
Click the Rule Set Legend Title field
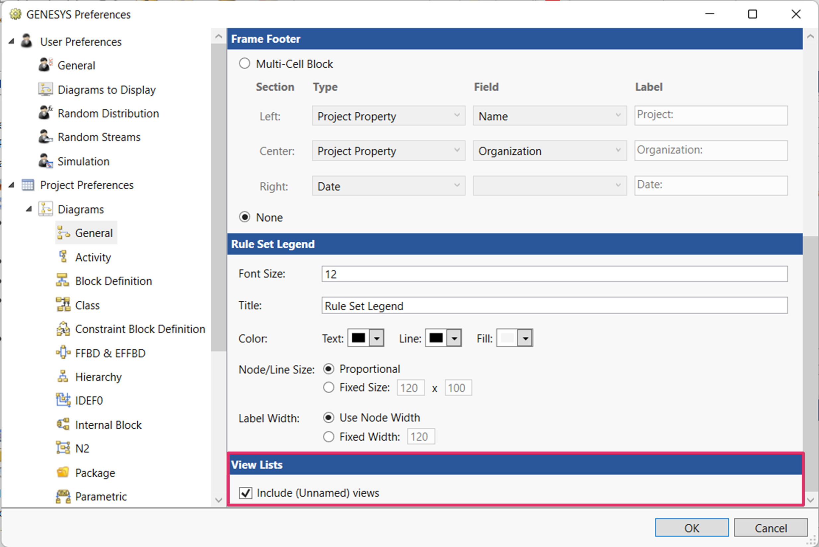pyautogui.click(x=554, y=306)
